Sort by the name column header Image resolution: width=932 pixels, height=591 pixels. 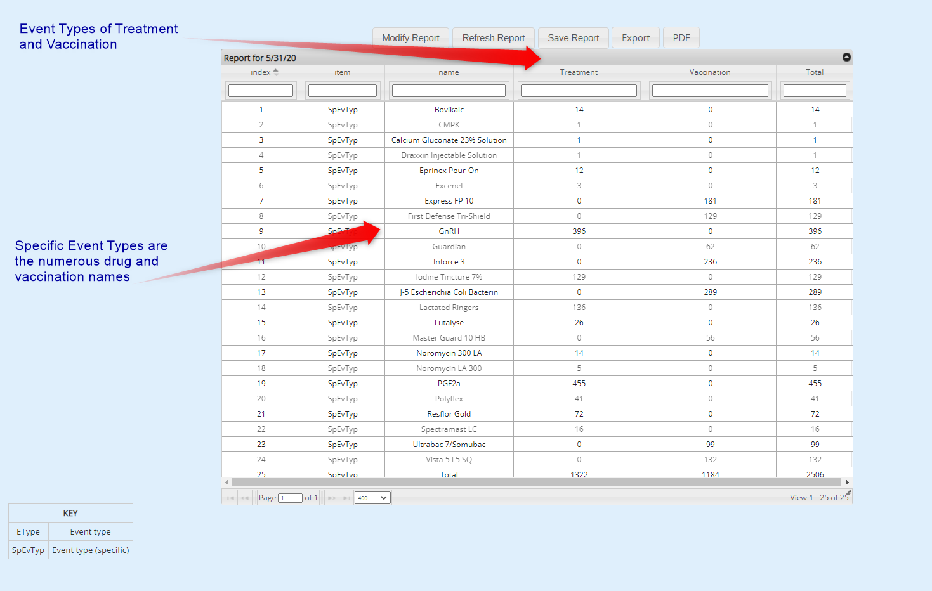pyautogui.click(x=449, y=72)
